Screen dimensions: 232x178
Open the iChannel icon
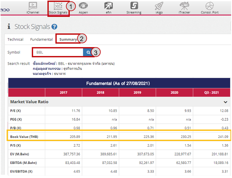pos(32,6)
